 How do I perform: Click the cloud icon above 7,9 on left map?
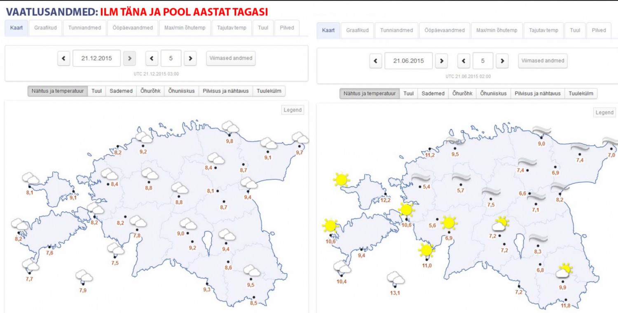(x=84, y=275)
